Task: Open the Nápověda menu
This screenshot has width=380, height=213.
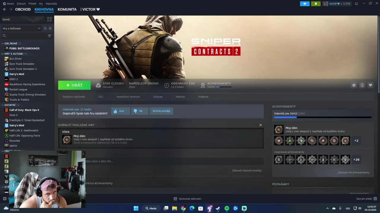Action: tap(51, 4)
